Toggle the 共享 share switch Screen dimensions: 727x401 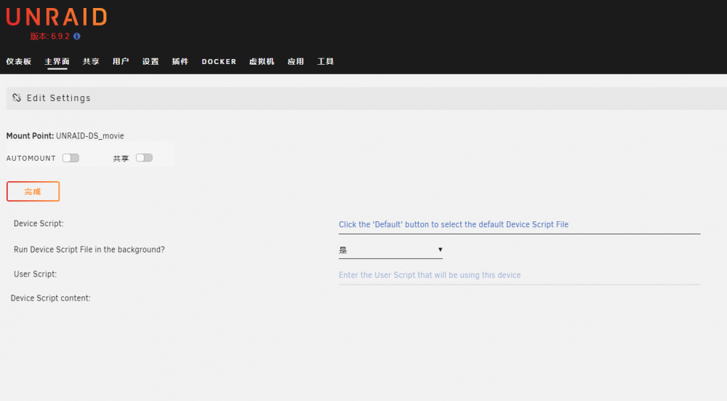[144, 158]
